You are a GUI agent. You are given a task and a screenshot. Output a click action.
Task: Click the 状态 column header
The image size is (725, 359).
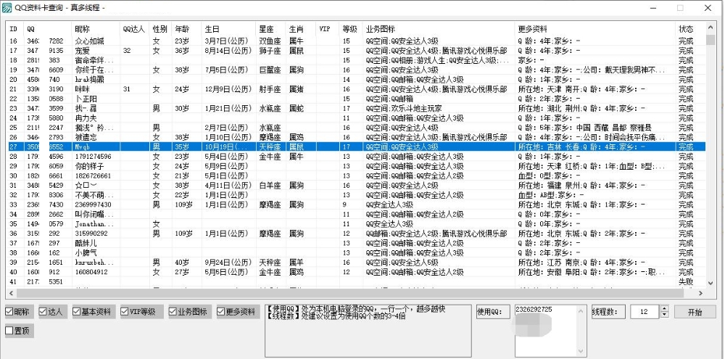690,29
